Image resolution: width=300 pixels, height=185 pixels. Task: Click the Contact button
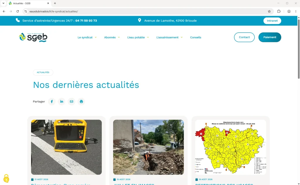(244, 37)
